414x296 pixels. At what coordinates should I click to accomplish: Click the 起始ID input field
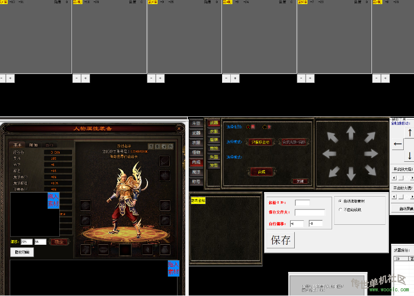pyautogui.click(x=302, y=203)
